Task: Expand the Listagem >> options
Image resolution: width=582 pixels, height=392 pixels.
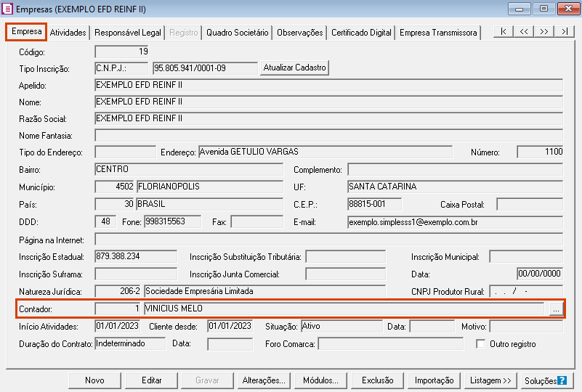Action: click(x=490, y=380)
